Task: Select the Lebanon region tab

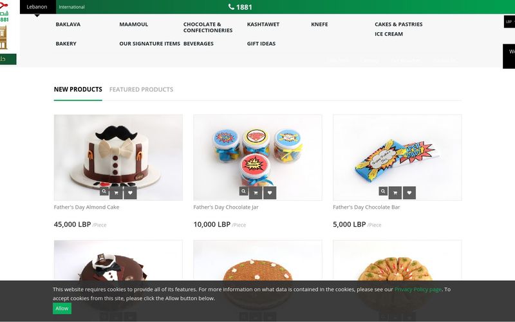Action: [x=37, y=7]
